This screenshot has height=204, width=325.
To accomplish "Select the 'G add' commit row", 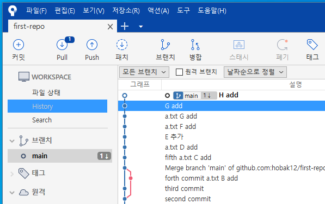I will coord(222,106).
